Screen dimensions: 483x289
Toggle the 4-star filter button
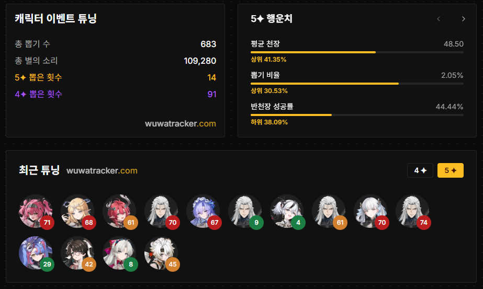pos(420,170)
